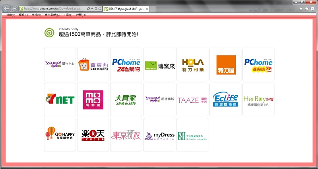Go back with the browser back arrow
The height and width of the screenshot is (169, 318).
coord(7,8)
